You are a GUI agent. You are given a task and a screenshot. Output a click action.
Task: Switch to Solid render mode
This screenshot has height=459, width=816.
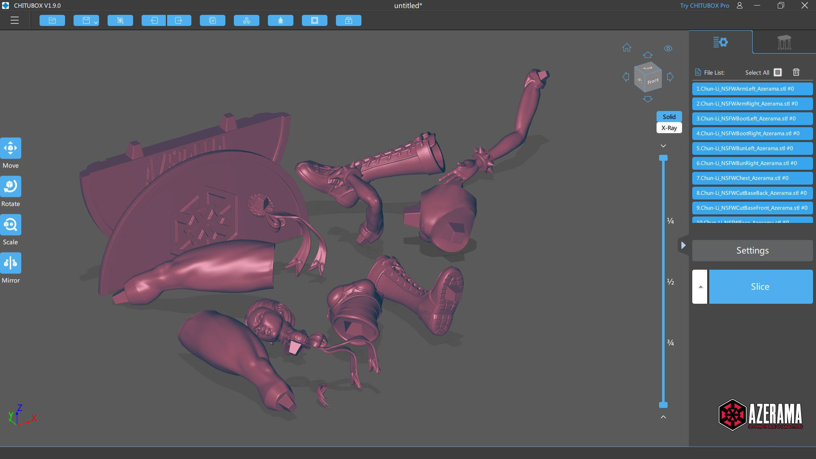tap(669, 117)
